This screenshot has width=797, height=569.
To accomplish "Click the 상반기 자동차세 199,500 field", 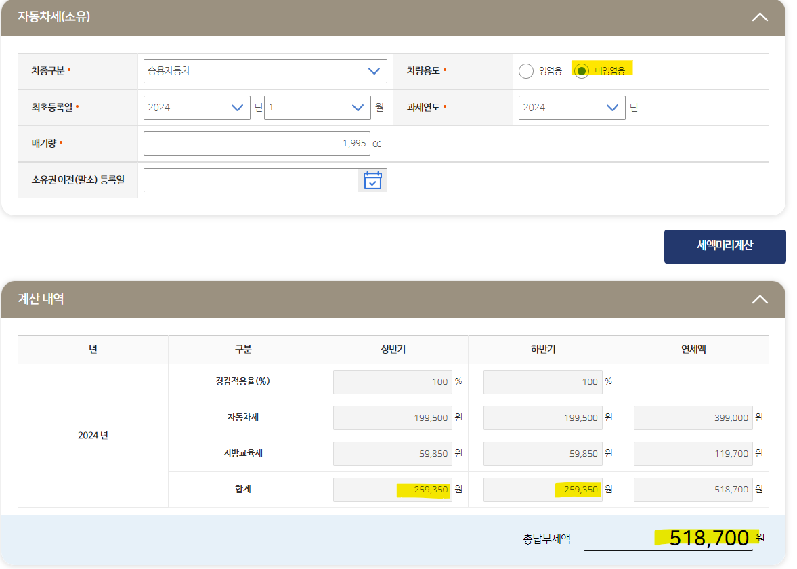I will [x=392, y=418].
